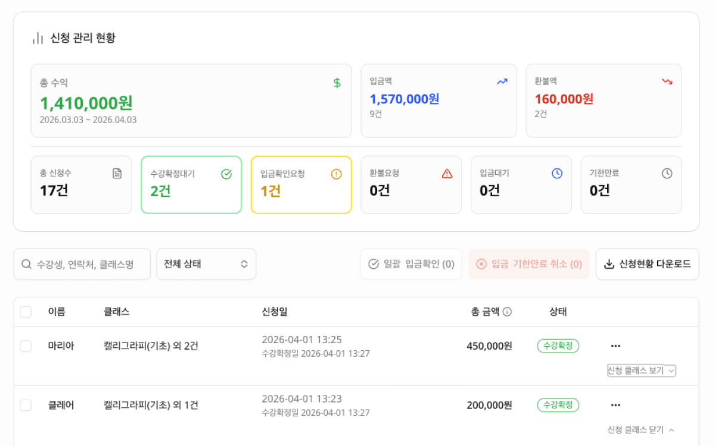Image resolution: width=715 pixels, height=446 pixels.
Task: Click the bar chart icon beside 신청 관리 현황
Action: 37,37
